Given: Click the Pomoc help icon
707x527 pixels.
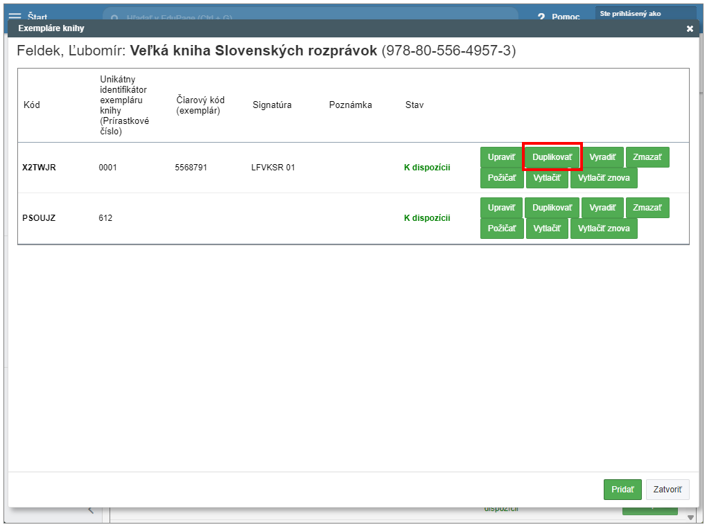Looking at the screenshot, I should (541, 17).
